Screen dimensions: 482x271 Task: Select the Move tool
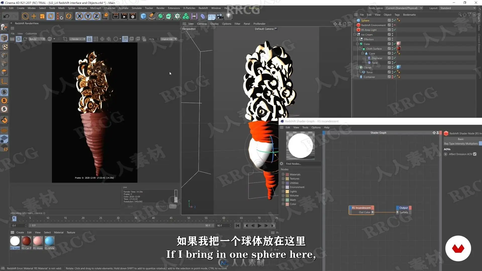[34, 16]
